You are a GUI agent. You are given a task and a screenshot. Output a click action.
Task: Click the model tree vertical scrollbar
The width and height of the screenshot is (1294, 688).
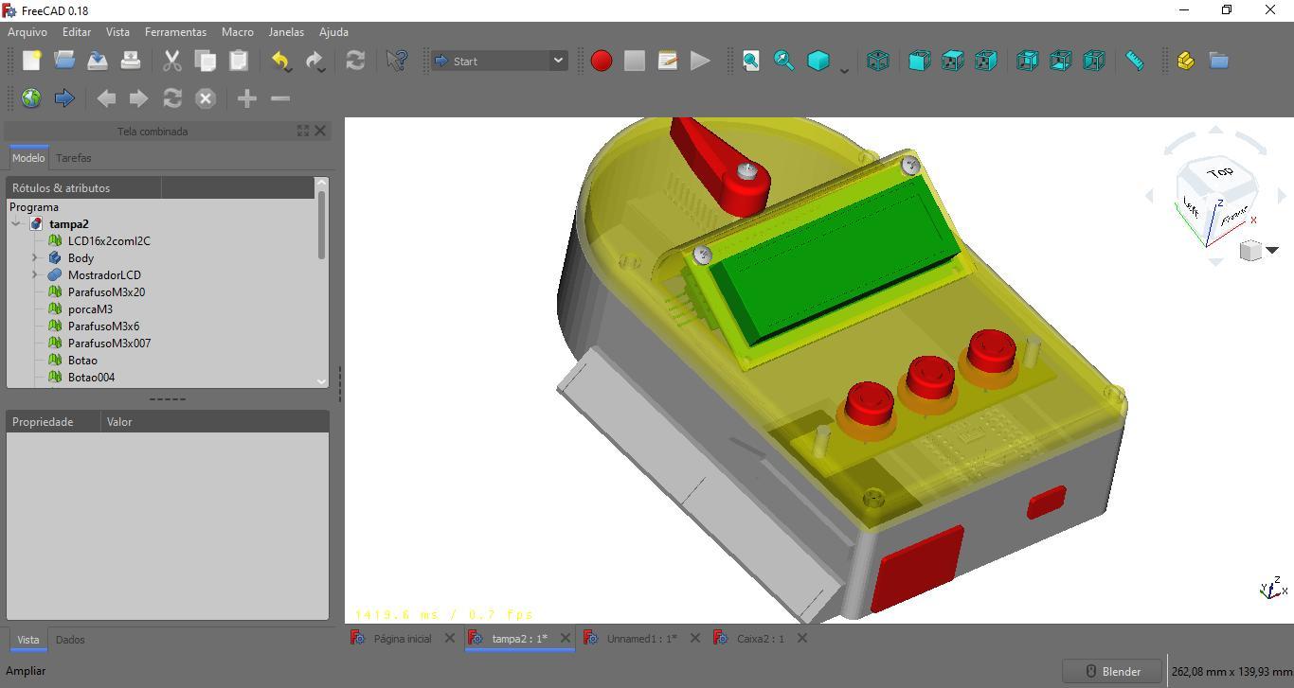point(322,225)
